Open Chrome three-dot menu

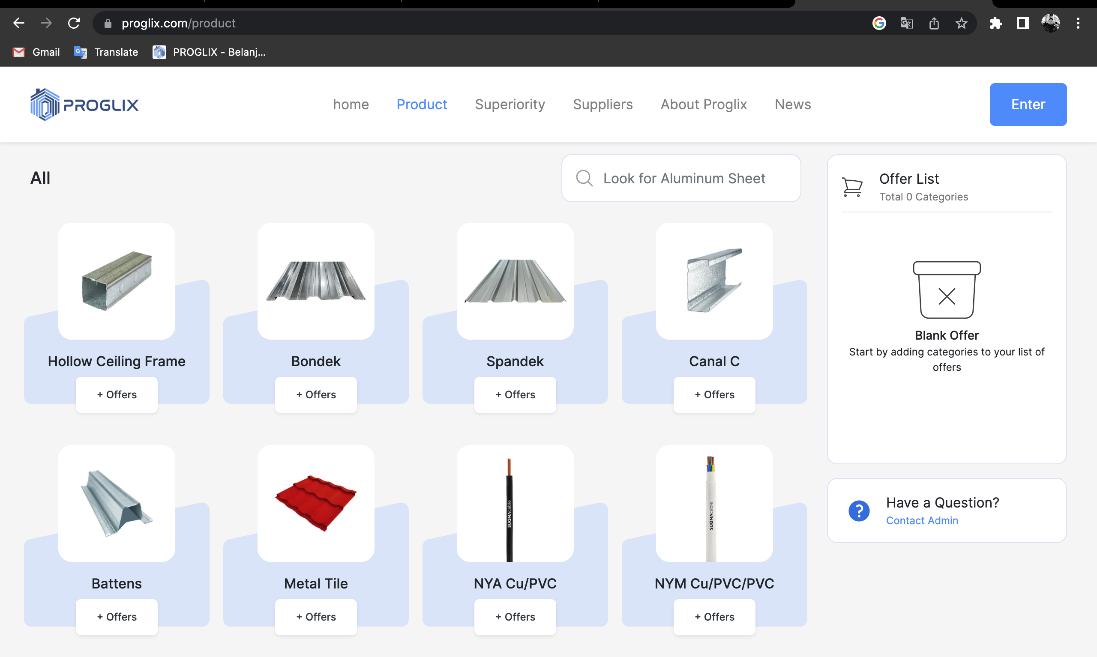click(1078, 23)
